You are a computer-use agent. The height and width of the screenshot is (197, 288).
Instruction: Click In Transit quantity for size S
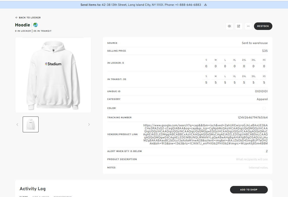(x=206, y=83)
